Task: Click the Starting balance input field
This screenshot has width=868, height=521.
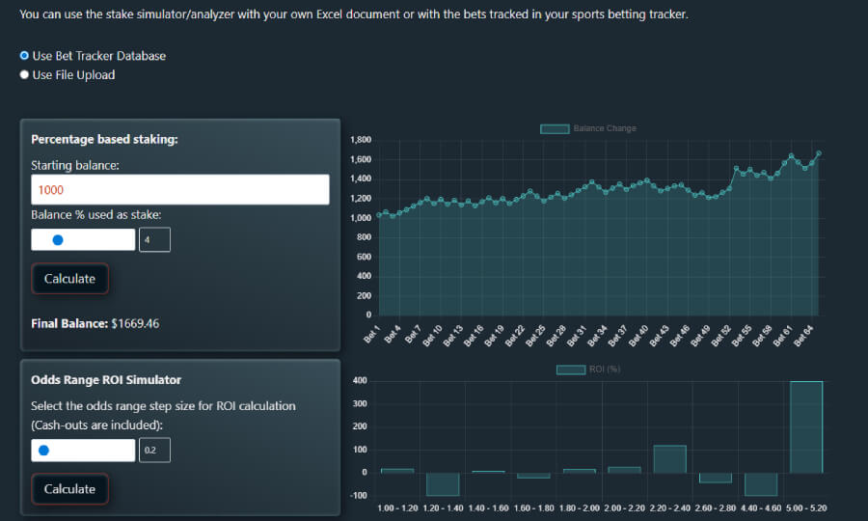Action: pos(179,190)
